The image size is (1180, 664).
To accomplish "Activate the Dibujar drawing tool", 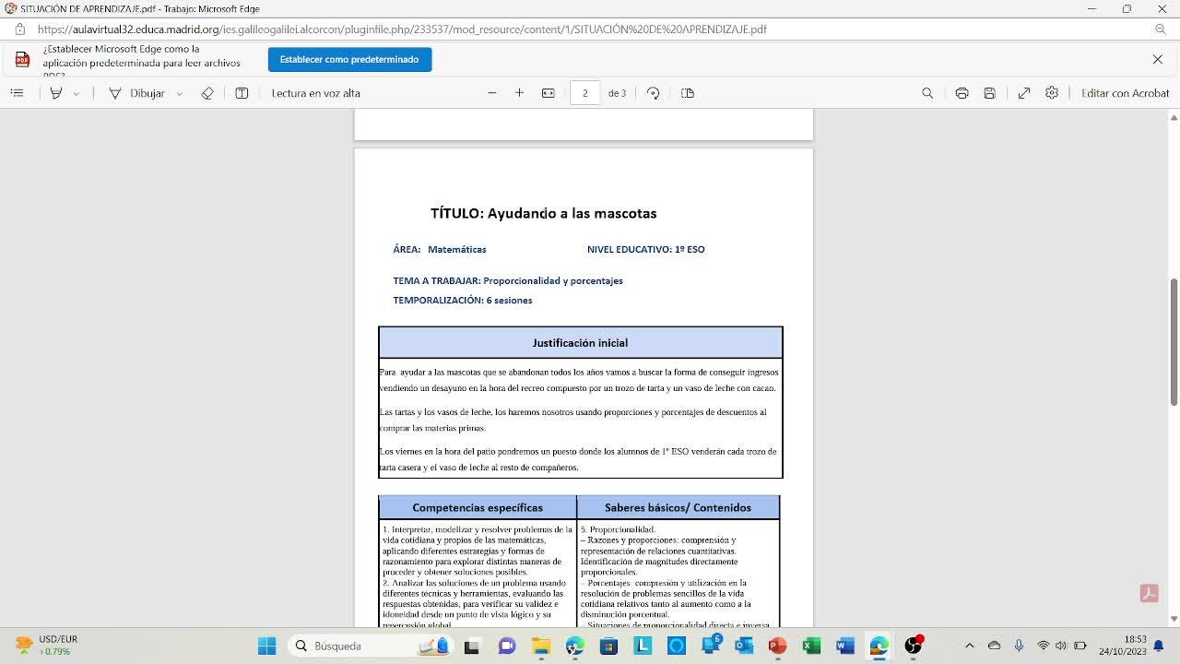I will pyautogui.click(x=136, y=93).
